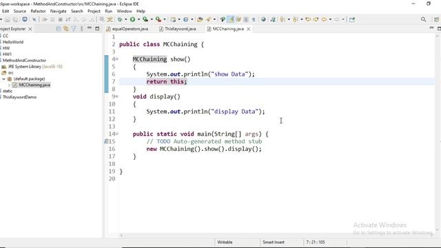This screenshot has height=248, width=441.
Task: Toggle Block Selection mode
Action: pos(246,19)
